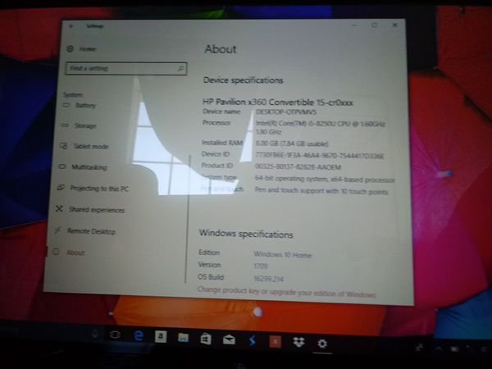Click Change product key or upgrade link

286,292
